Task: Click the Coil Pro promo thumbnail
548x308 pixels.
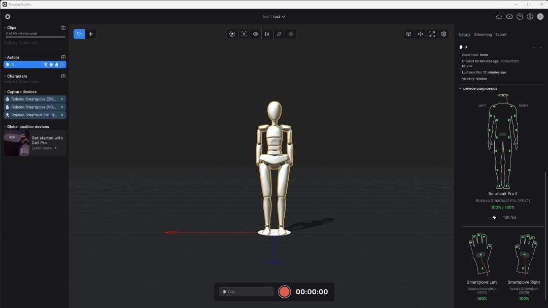Action: (16, 143)
